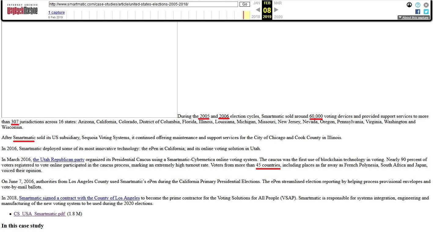This screenshot has width=433, height=233.
Task: Close the Wayback toolbar with X icon
Action: 426,5
